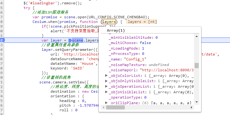Viewport: 230px width, 115px height.
Task: Click the blue breakpoint marker in gutter
Action: (2, 40)
